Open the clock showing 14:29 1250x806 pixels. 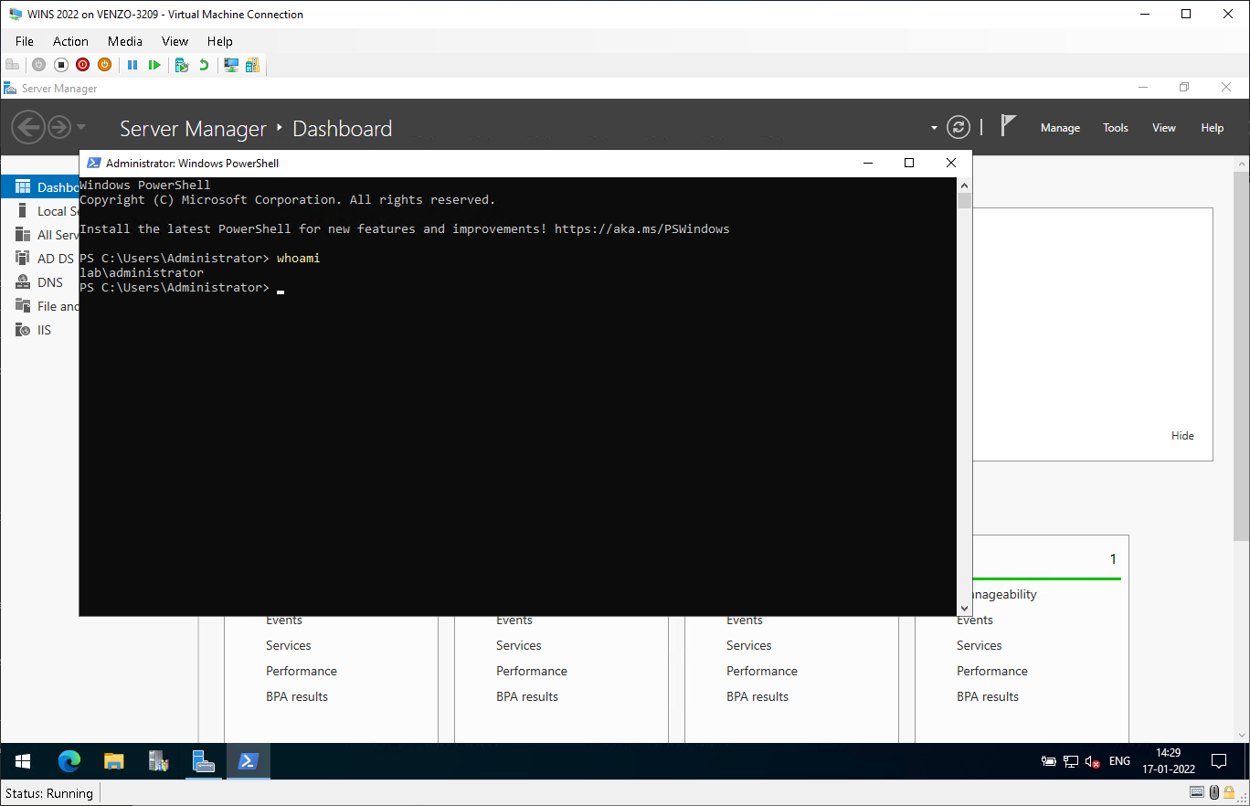coord(1168,761)
